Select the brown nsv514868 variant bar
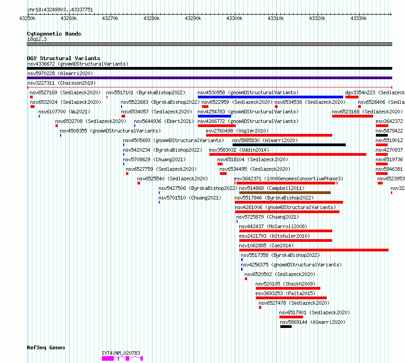The height and width of the screenshot is (363, 405). [285, 193]
